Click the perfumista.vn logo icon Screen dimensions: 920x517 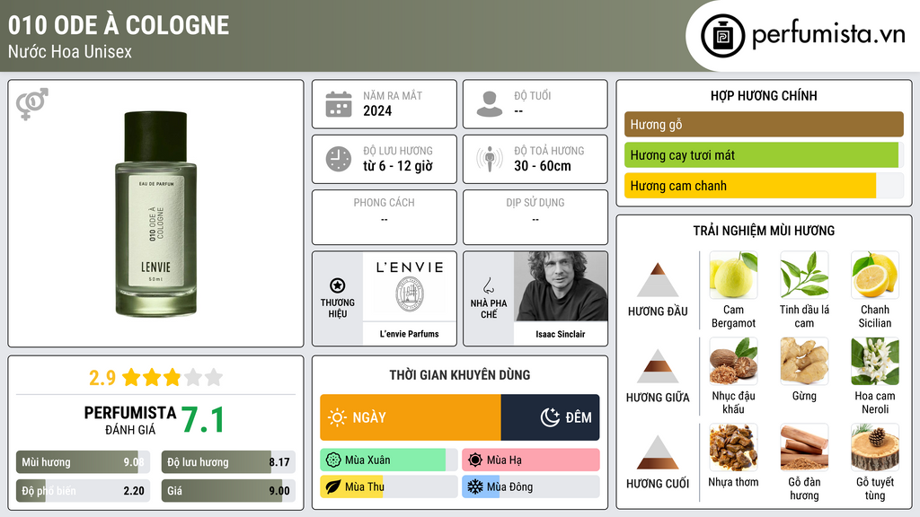pos(722,36)
